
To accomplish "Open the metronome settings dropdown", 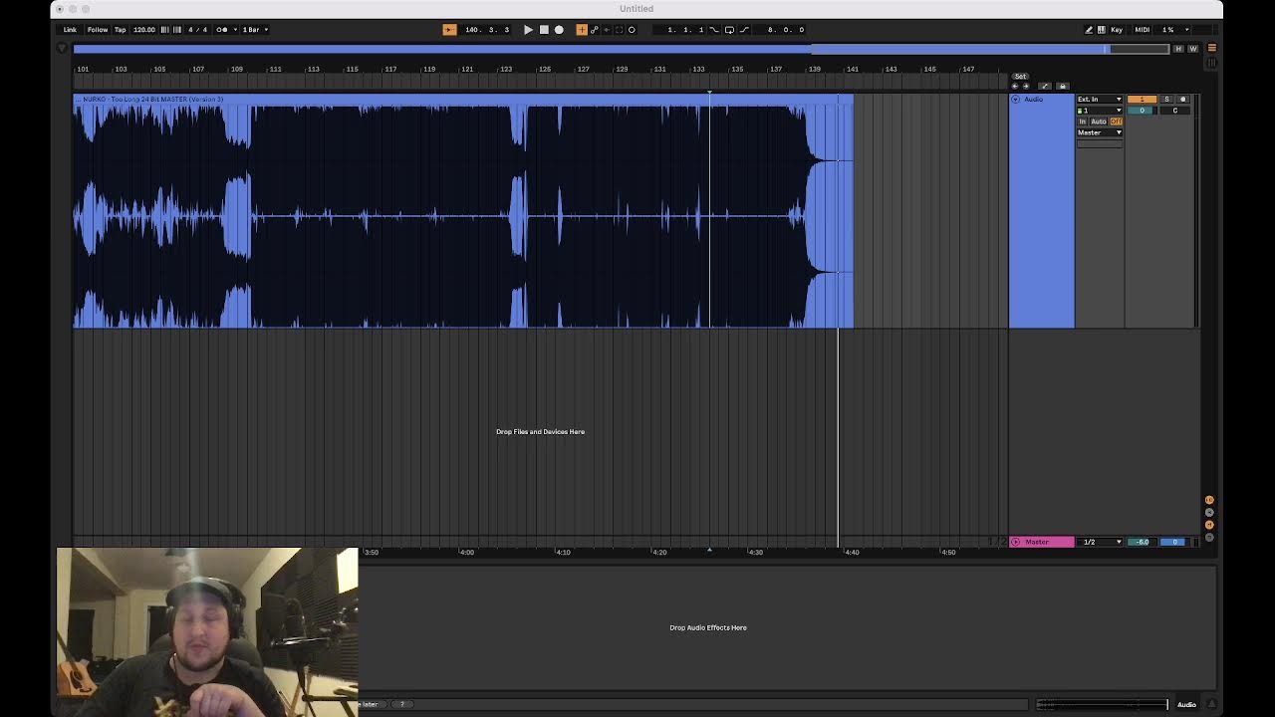I will pos(236,30).
